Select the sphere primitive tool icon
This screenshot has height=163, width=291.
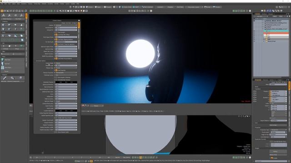point(9,24)
